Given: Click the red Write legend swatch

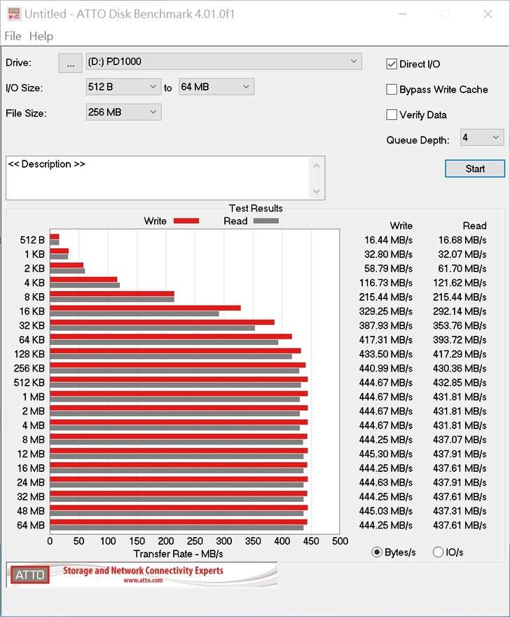Looking at the screenshot, I should tap(186, 221).
